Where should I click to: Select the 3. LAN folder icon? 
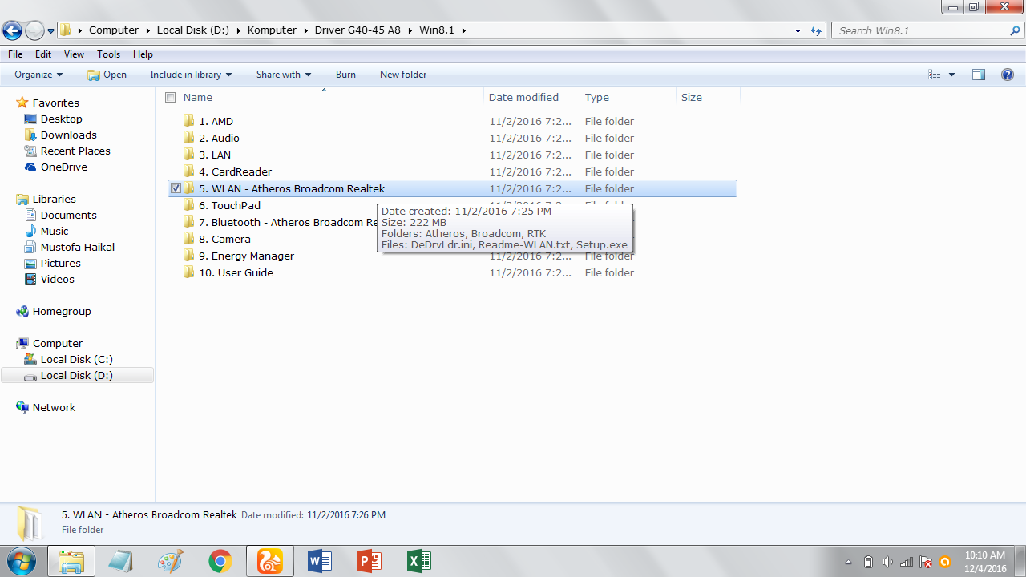(189, 155)
